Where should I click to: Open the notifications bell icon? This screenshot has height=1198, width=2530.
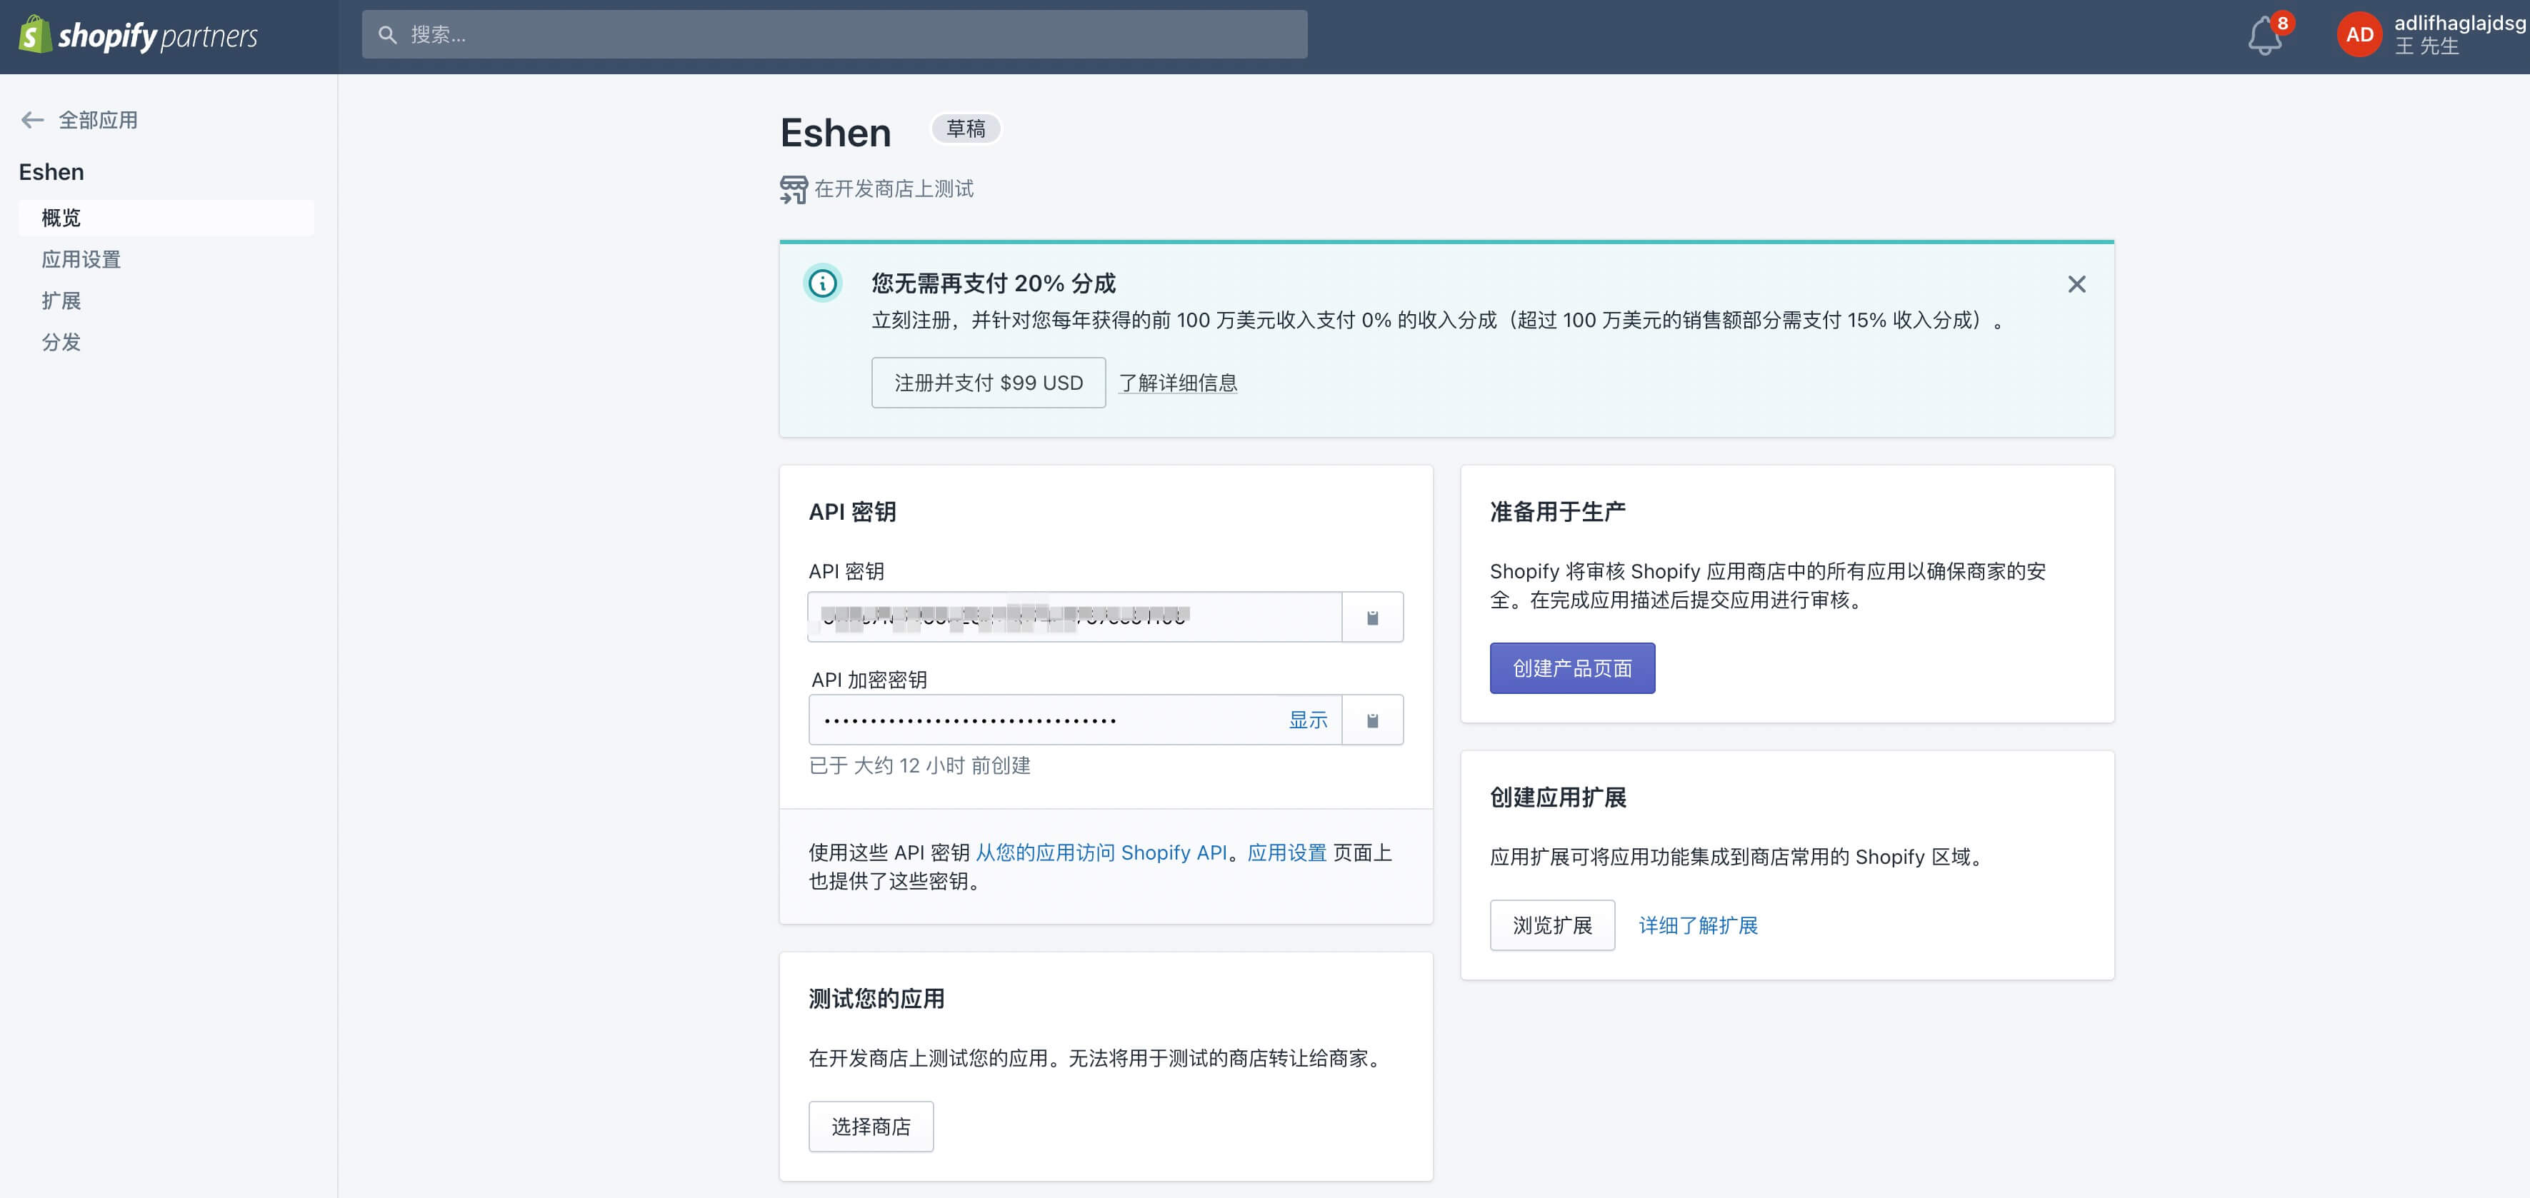(x=2264, y=36)
